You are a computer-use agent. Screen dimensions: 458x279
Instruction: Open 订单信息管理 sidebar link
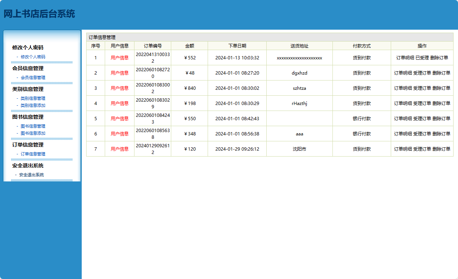(33, 154)
